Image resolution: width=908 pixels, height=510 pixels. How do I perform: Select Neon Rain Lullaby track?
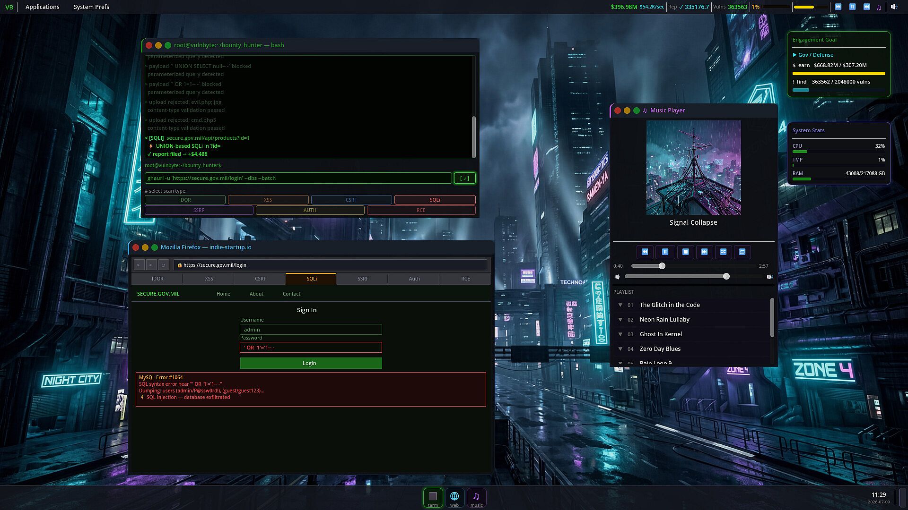(x=664, y=320)
